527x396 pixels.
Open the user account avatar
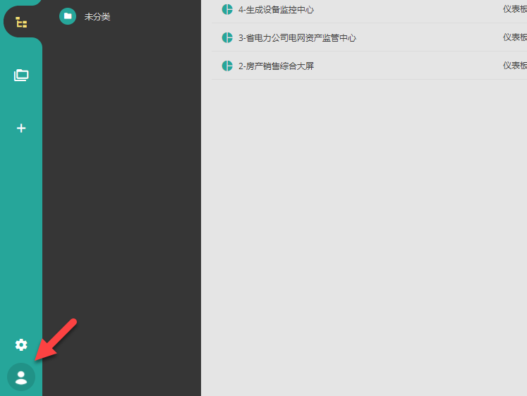pos(21,377)
